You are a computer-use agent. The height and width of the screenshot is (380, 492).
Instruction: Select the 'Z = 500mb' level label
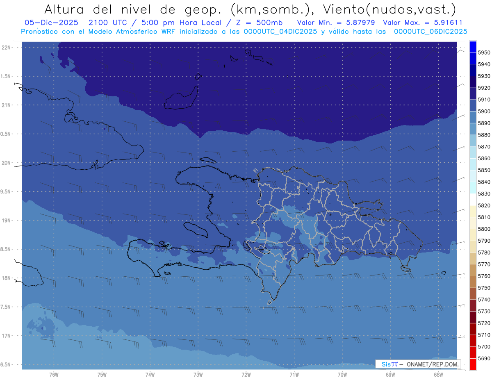(x=258, y=23)
